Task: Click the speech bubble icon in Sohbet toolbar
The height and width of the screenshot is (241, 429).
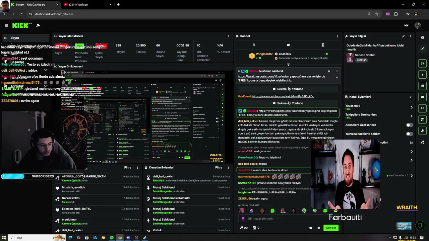Action: pyautogui.click(x=288, y=45)
